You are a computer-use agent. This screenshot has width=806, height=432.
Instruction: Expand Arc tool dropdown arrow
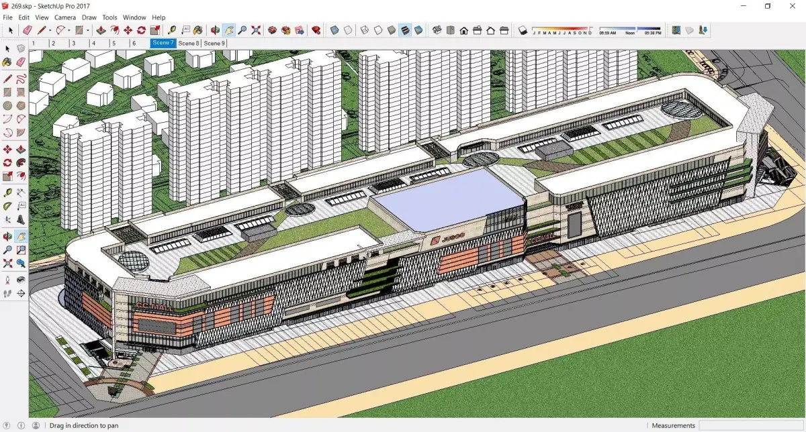(69, 30)
